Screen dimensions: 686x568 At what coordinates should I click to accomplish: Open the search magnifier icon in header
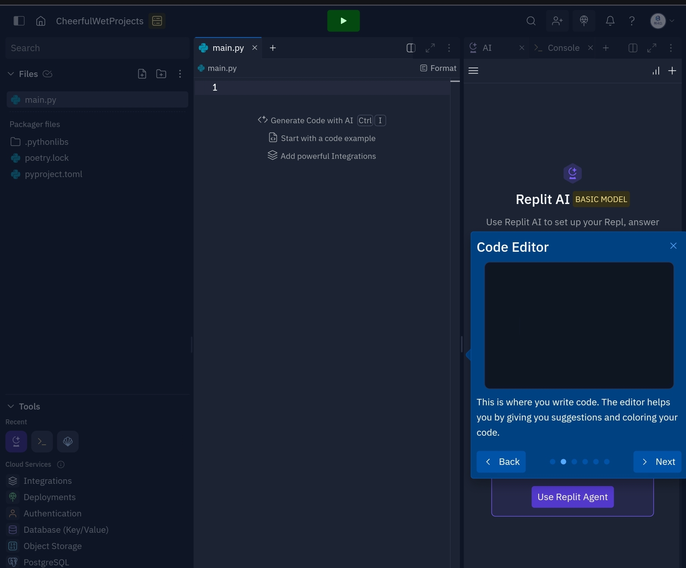coord(531,21)
